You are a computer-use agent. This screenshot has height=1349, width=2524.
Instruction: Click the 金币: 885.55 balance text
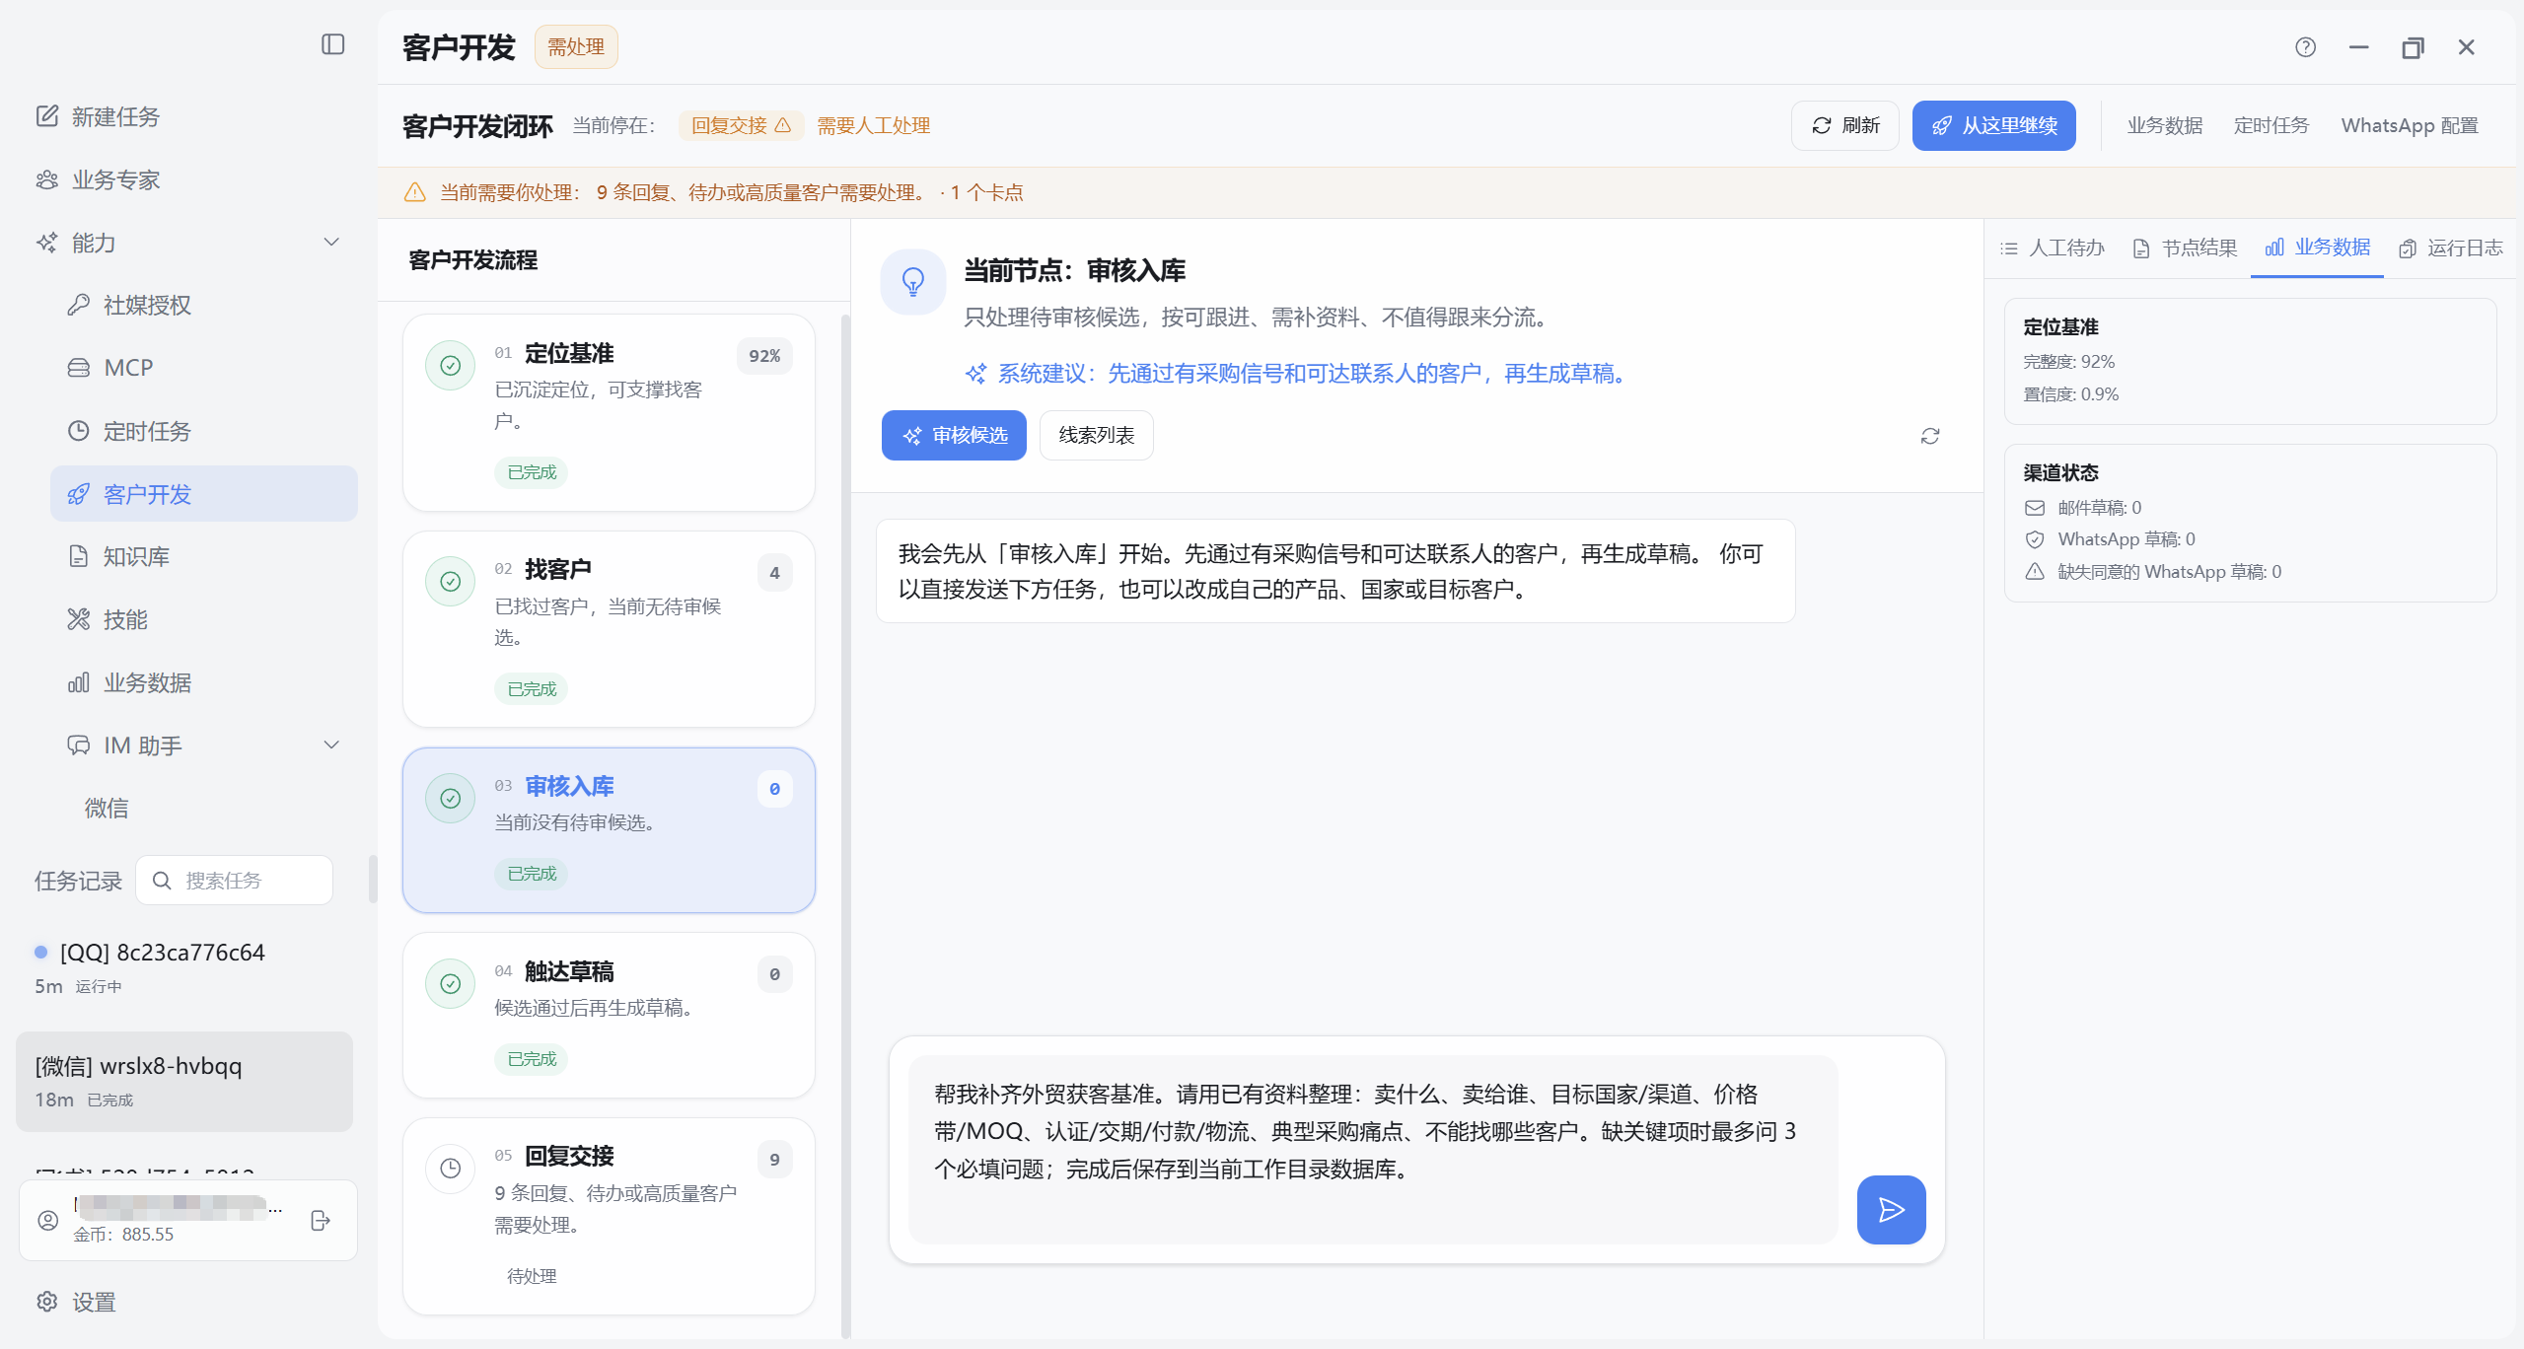[x=123, y=1235]
